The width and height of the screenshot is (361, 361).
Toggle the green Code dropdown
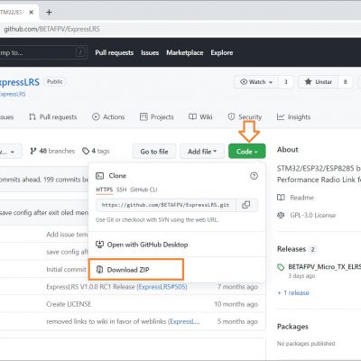click(247, 152)
